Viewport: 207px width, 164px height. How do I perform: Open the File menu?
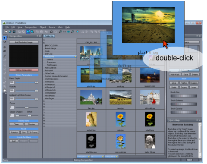pos(7,27)
